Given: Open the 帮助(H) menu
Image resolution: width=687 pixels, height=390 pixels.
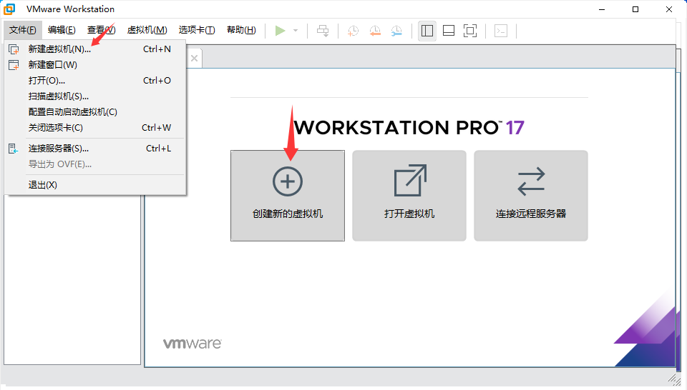Looking at the screenshot, I should tap(241, 30).
